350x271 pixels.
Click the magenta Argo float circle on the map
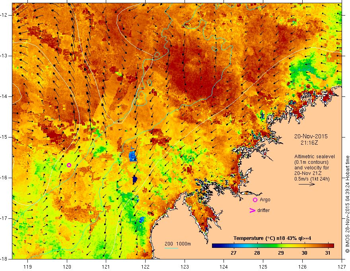coord(69,165)
